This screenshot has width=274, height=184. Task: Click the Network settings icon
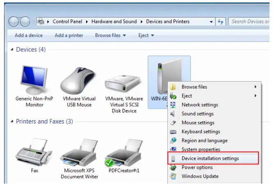[173, 105]
